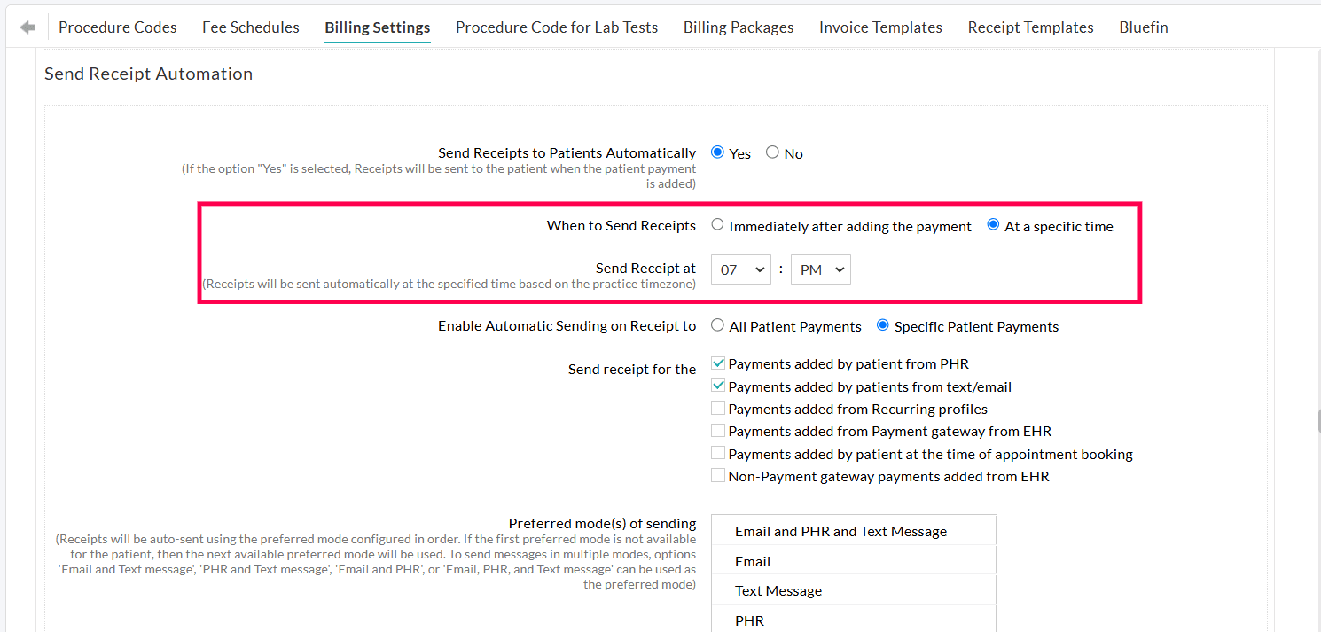This screenshot has width=1321, height=632.
Task: Open the Billing Packages tab
Action: 738,27
